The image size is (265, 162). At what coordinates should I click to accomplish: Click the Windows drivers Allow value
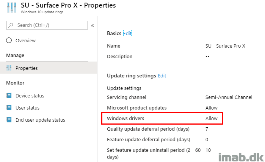pos(212,119)
